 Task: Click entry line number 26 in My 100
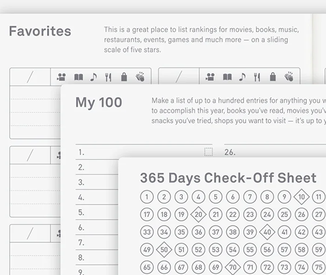click(x=275, y=152)
